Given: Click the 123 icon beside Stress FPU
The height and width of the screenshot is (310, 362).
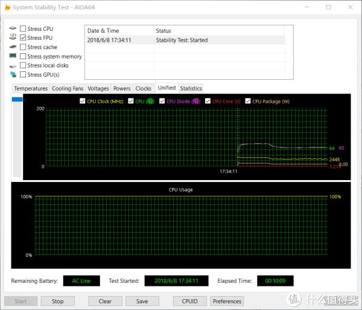Looking at the screenshot, I should pos(13,37).
